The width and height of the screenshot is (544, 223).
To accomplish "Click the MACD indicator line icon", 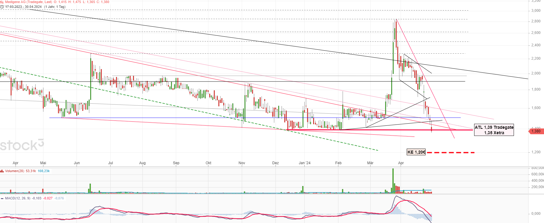I will tap(2, 198).
